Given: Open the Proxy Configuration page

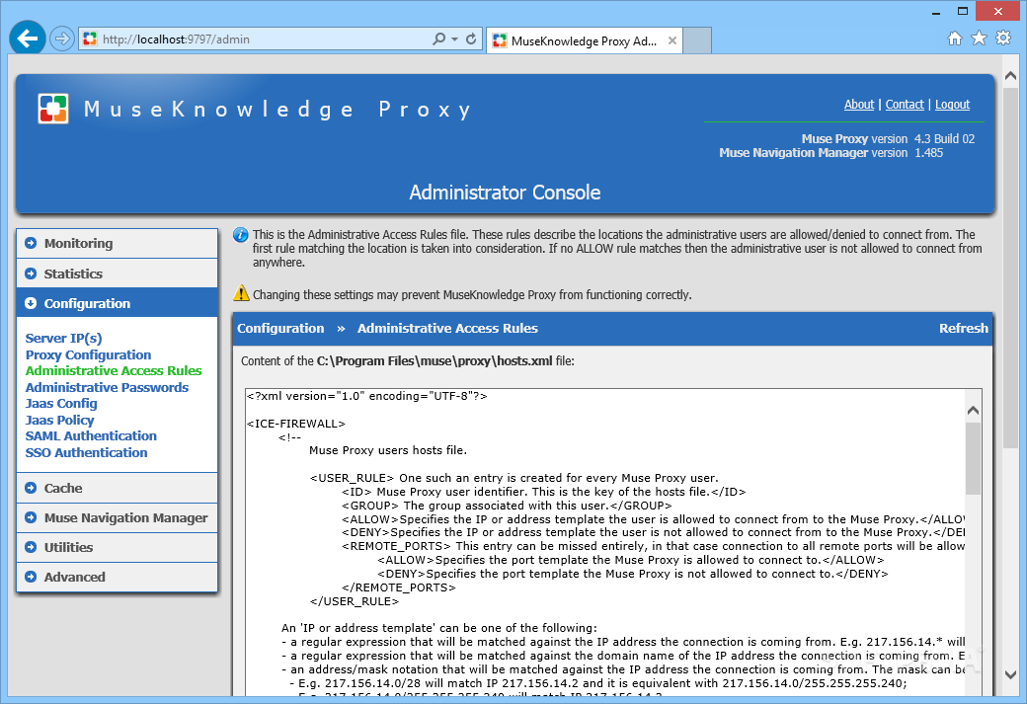Looking at the screenshot, I should [89, 354].
